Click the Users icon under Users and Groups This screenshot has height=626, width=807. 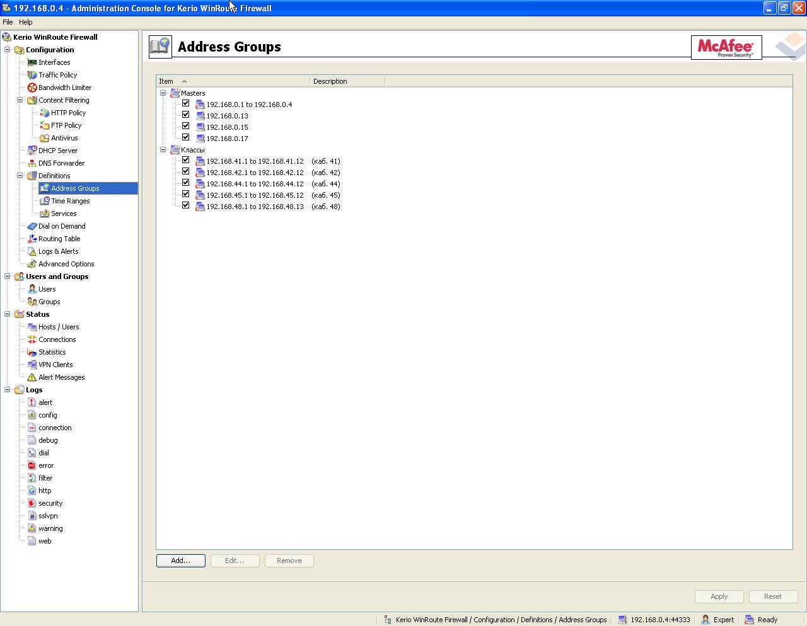32,289
